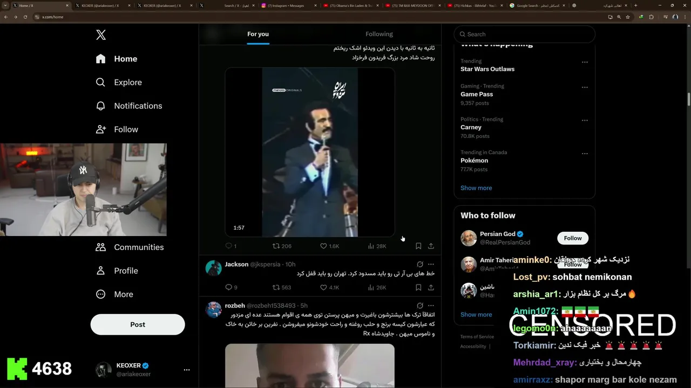Open the rozbeh display name link
Viewport: 691px width, 388px height.
click(x=235, y=306)
